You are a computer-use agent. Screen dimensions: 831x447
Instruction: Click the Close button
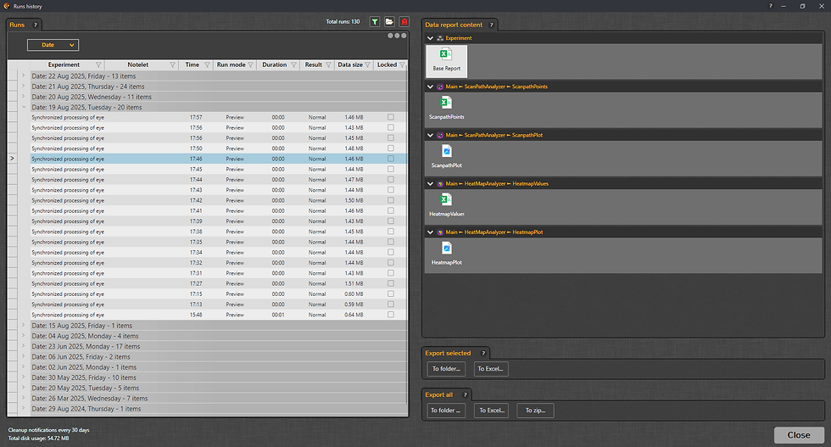(799, 435)
